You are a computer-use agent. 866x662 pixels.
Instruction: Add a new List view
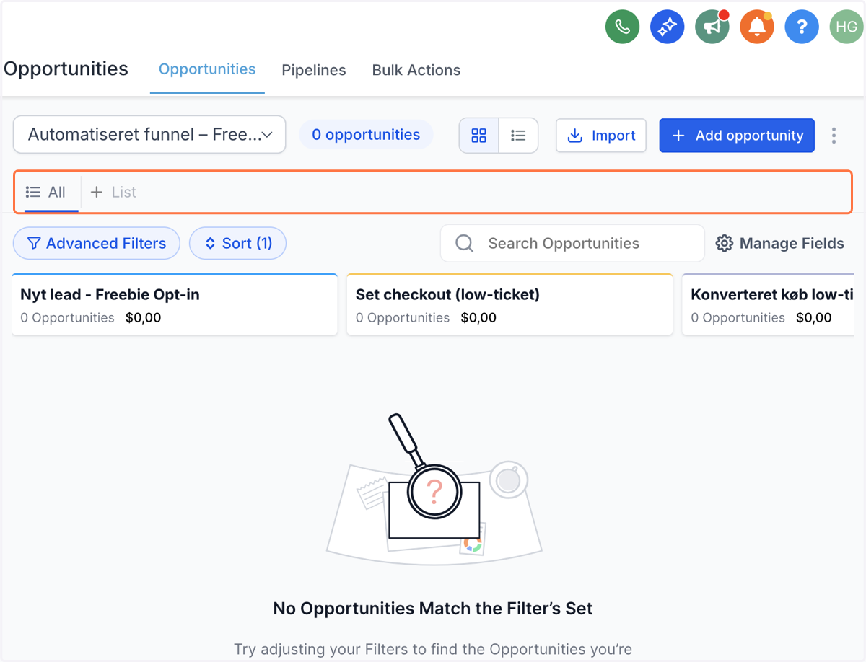pyautogui.click(x=113, y=193)
